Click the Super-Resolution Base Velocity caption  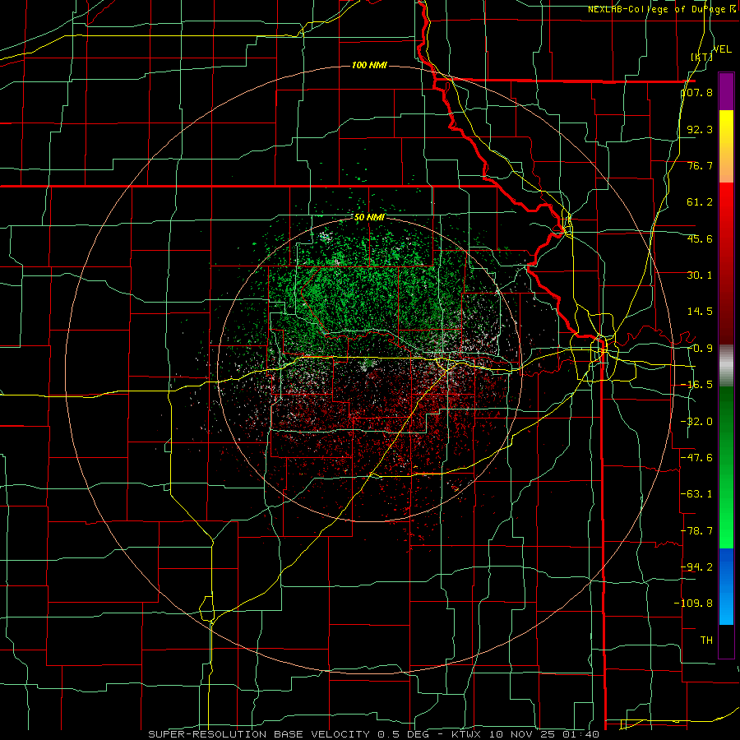[x=374, y=734]
